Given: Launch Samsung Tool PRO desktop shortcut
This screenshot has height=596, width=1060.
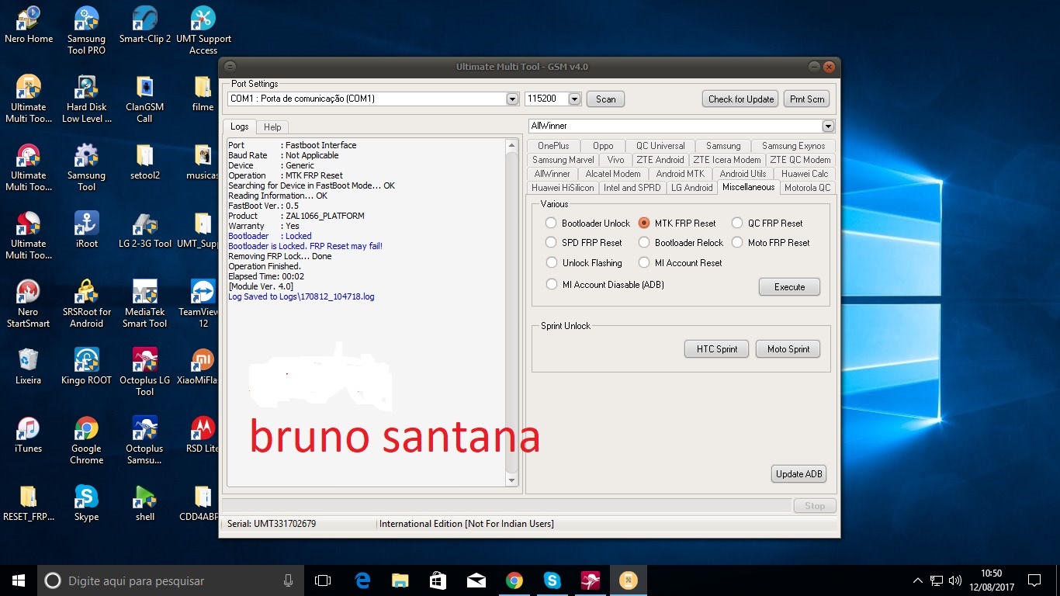Looking at the screenshot, I should (x=86, y=30).
